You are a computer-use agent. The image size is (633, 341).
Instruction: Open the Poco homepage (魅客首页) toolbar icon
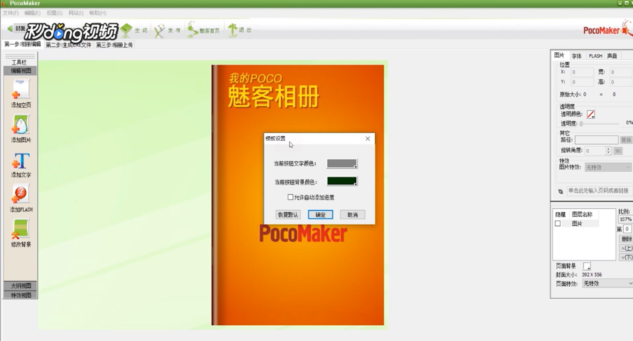[x=192, y=30]
